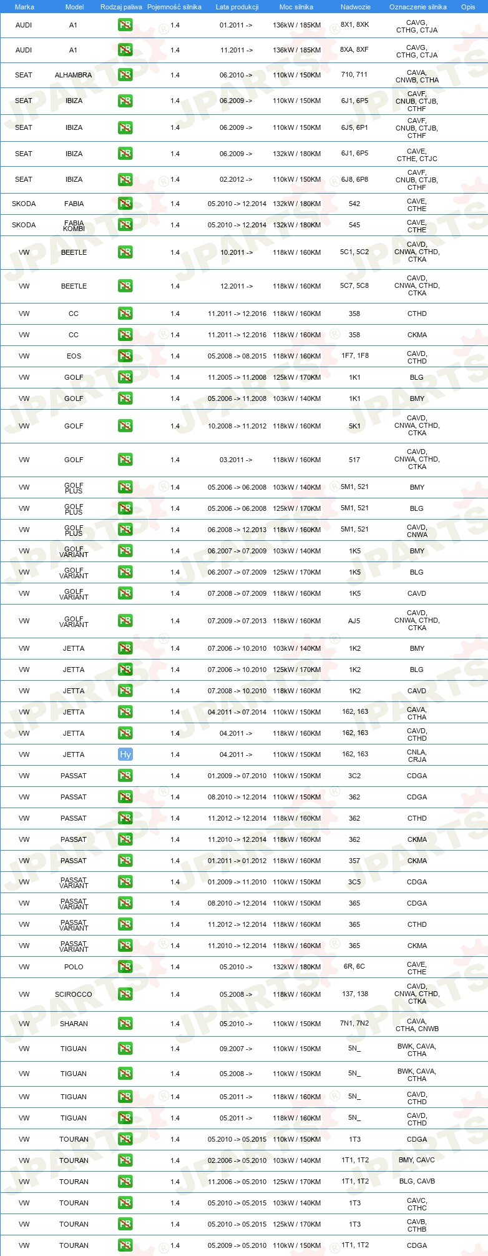Click production years '10.2008 -> 11.2012'
The image size is (488, 1256).
(x=237, y=426)
